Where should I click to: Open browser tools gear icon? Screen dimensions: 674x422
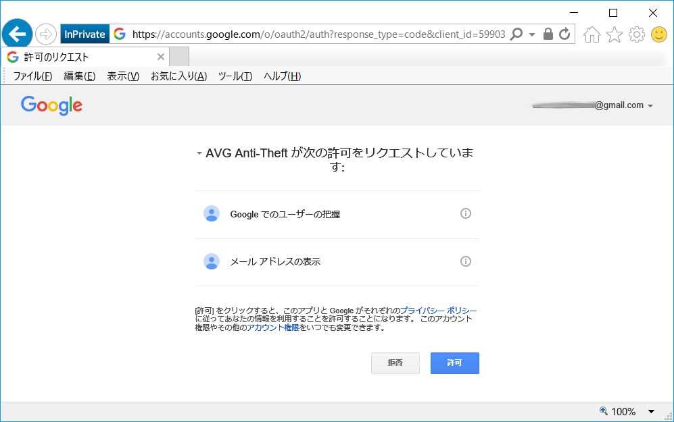click(637, 34)
